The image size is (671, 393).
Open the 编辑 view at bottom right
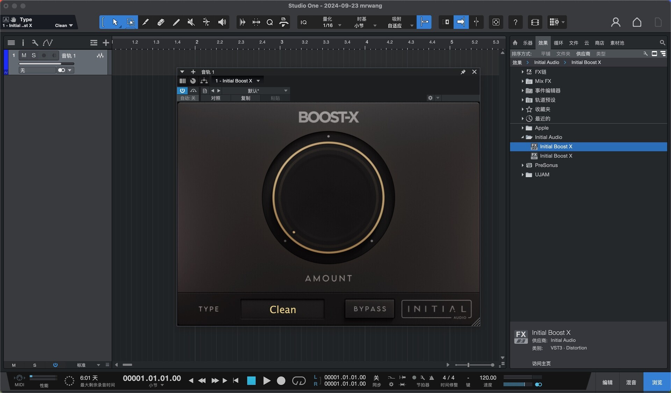(x=607, y=382)
